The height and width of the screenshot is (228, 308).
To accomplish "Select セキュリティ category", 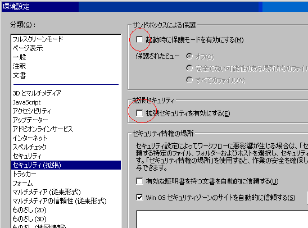I will pos(66,156).
